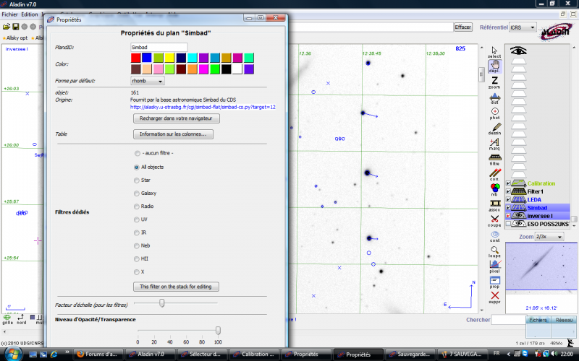Open the cont contour tool
579x361 pixels.
494,236
